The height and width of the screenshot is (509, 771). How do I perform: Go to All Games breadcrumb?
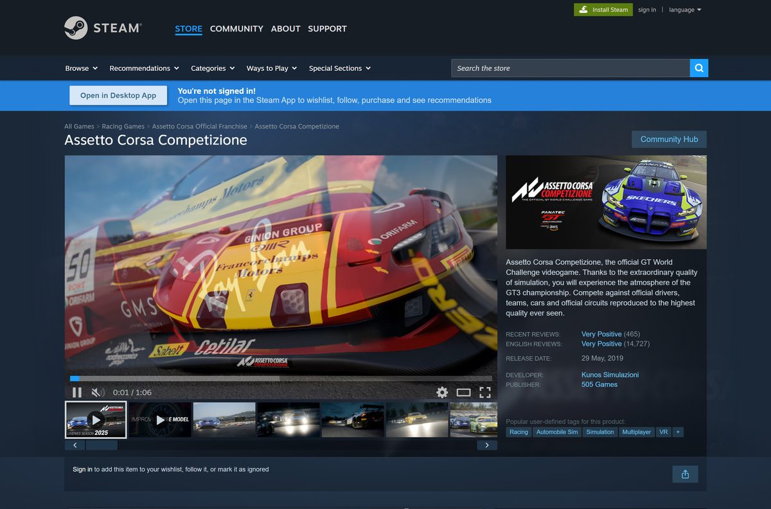point(79,127)
